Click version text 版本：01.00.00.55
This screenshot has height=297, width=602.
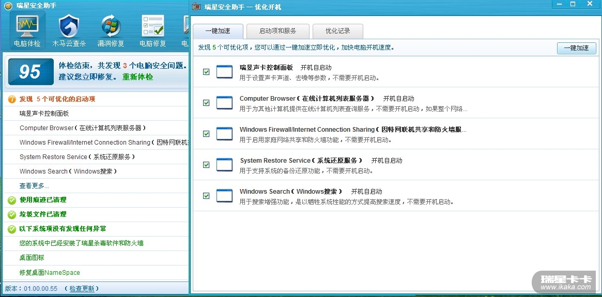[x=32, y=289]
